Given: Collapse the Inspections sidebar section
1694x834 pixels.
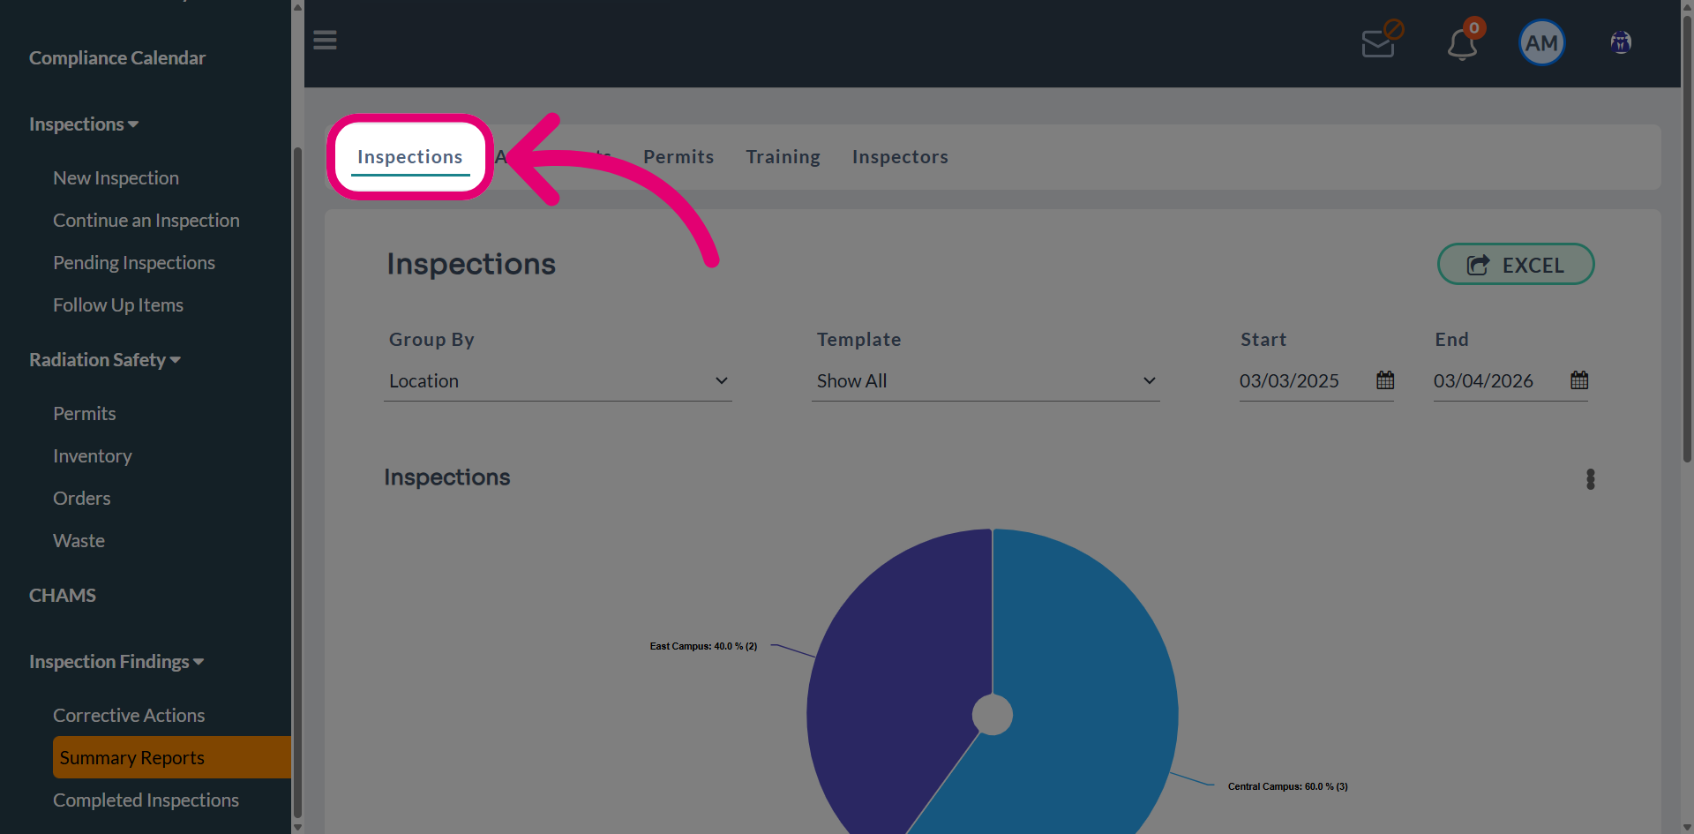Looking at the screenshot, I should 84,124.
